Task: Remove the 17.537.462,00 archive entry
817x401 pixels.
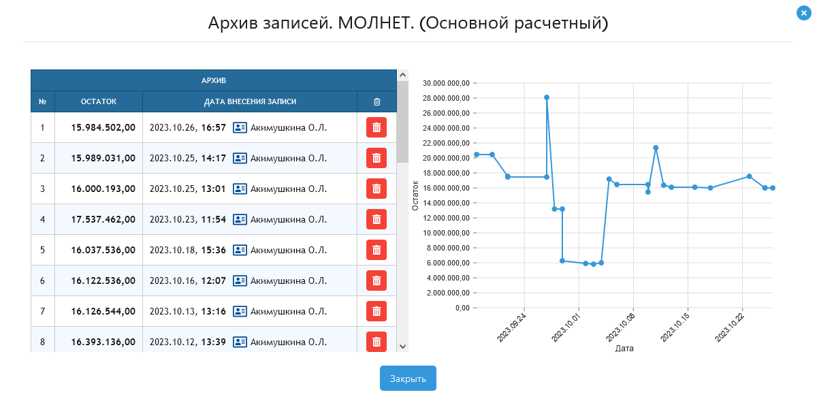Action: click(x=377, y=219)
